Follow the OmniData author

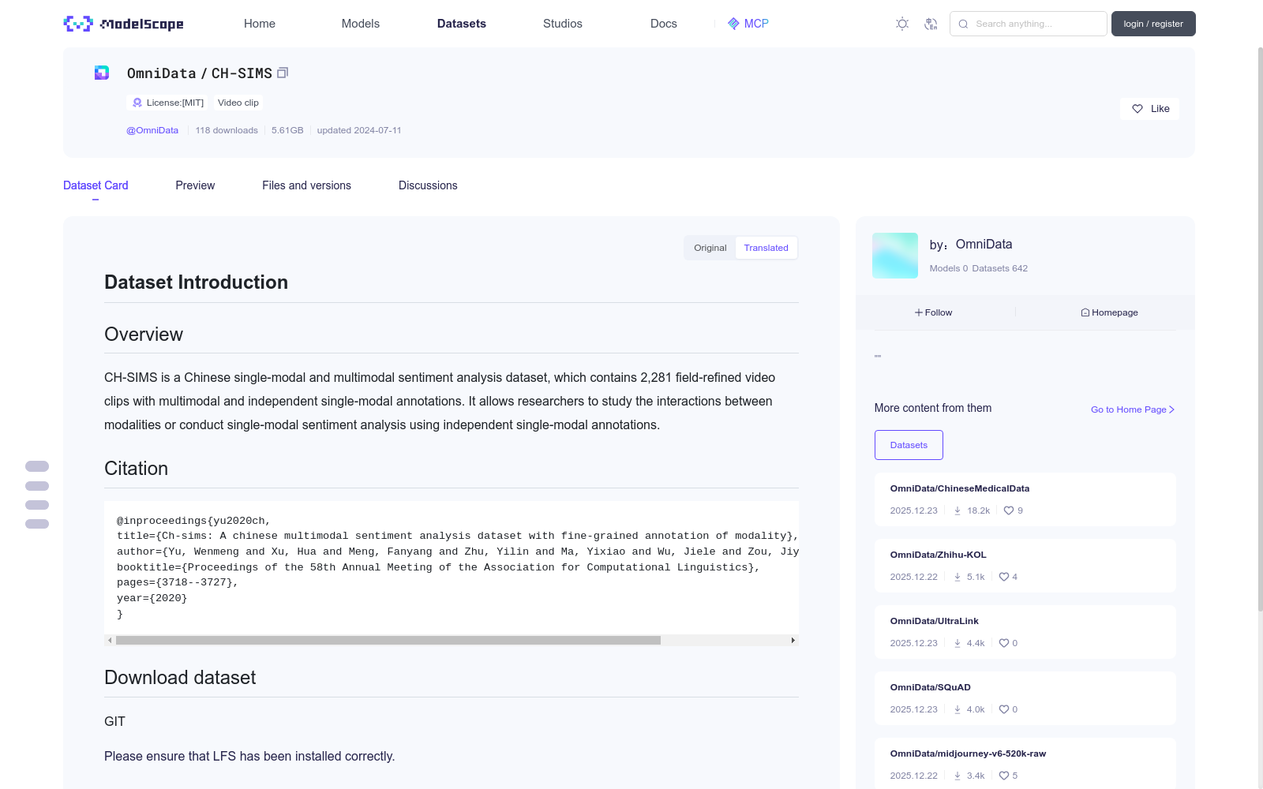[x=933, y=312]
